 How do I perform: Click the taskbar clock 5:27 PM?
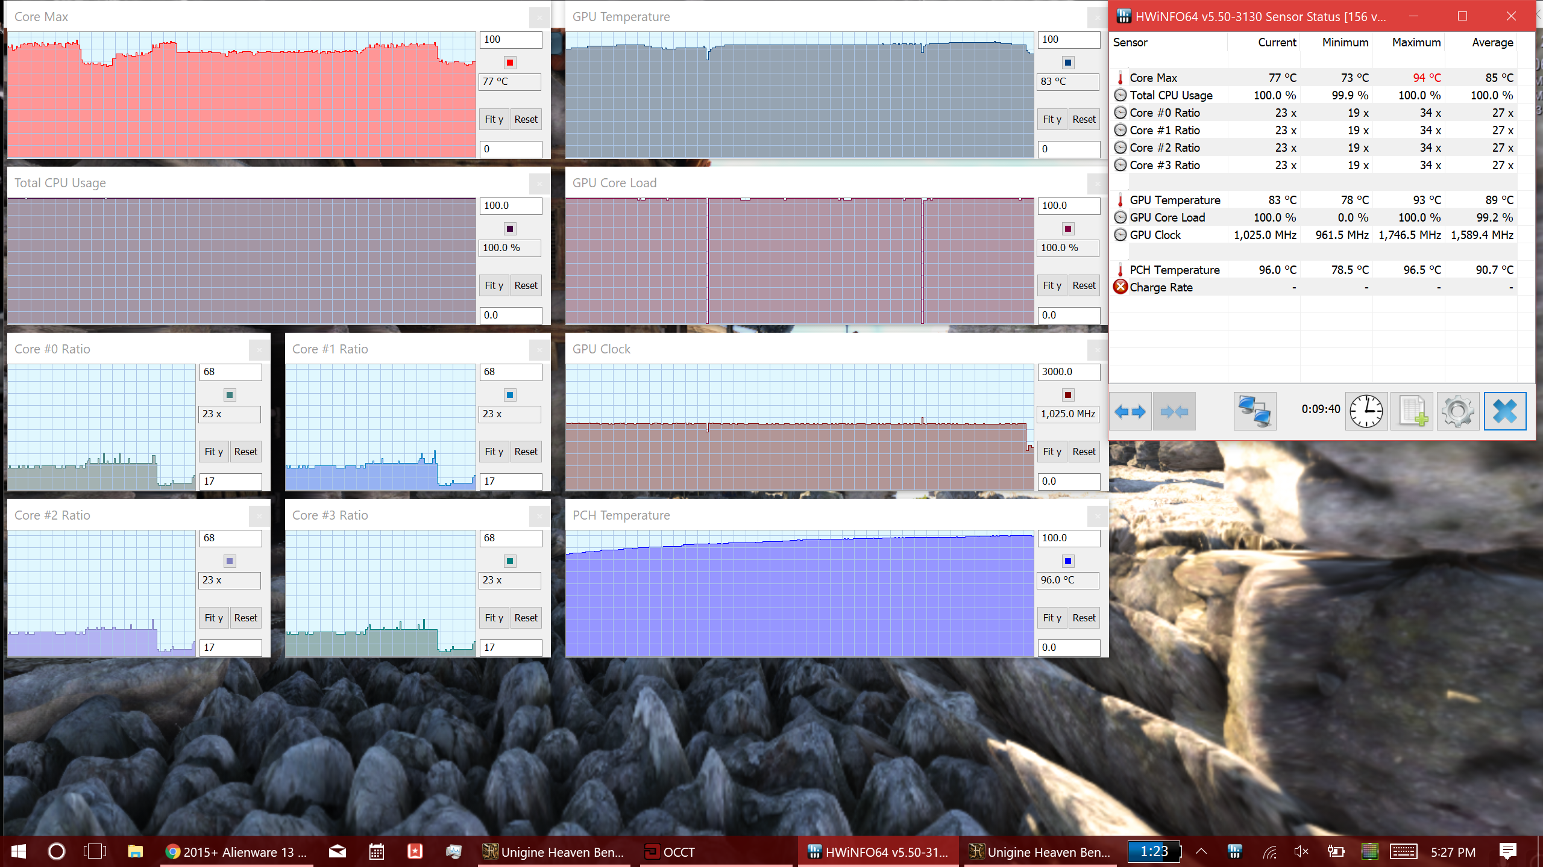(1453, 851)
